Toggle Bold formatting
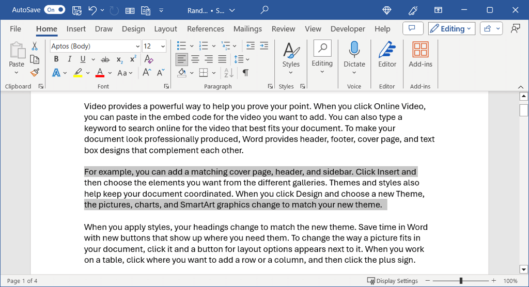This screenshot has width=529, height=287. 56,59
